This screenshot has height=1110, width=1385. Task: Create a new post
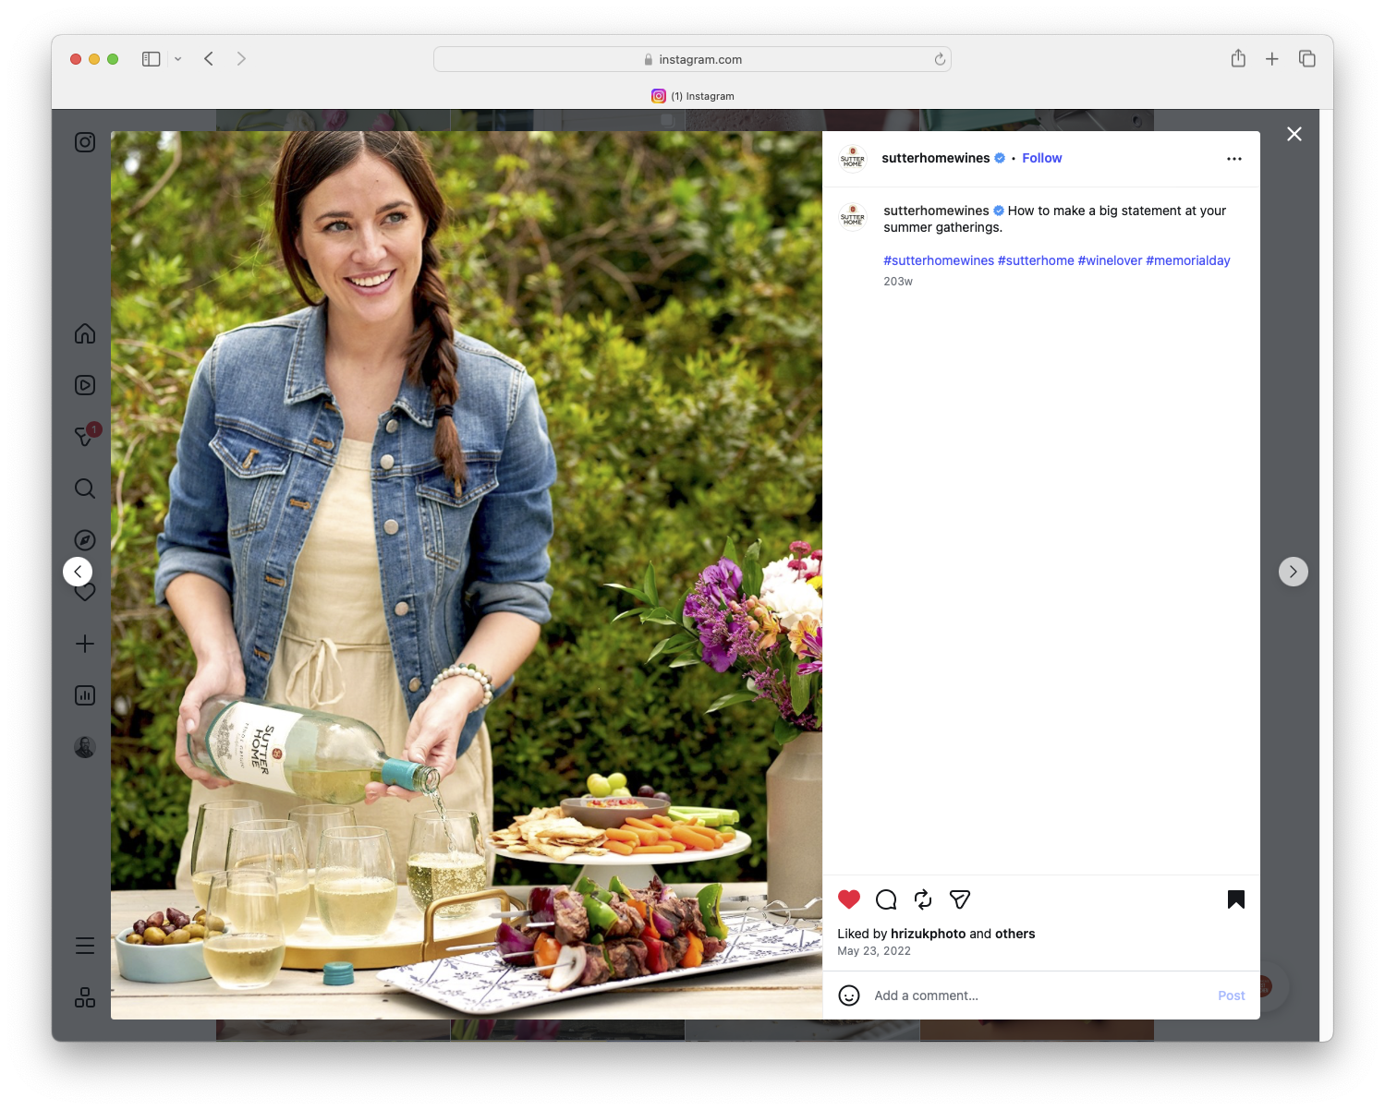pos(84,644)
